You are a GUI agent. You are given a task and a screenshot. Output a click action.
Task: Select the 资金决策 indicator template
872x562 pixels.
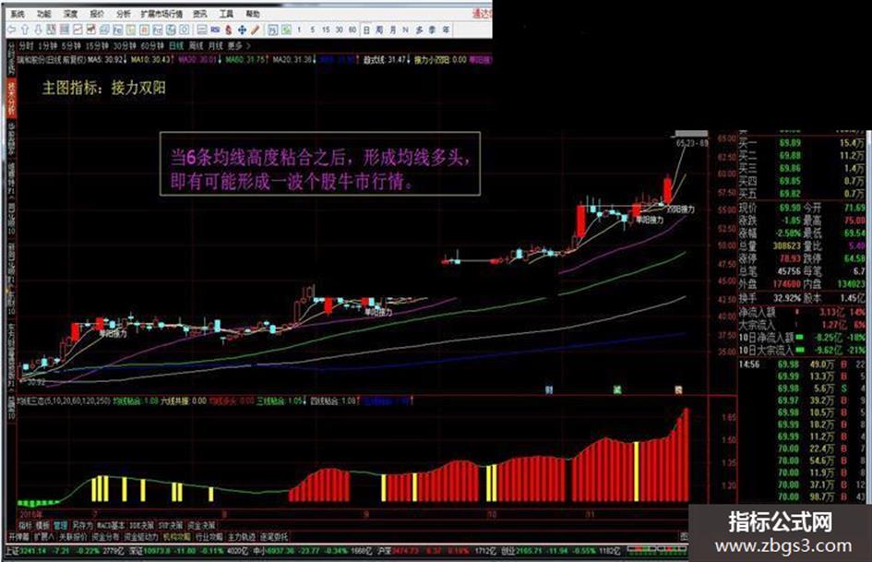pos(201,525)
